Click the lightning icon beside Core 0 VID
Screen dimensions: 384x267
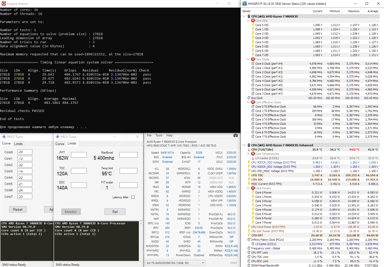[x=253, y=25]
